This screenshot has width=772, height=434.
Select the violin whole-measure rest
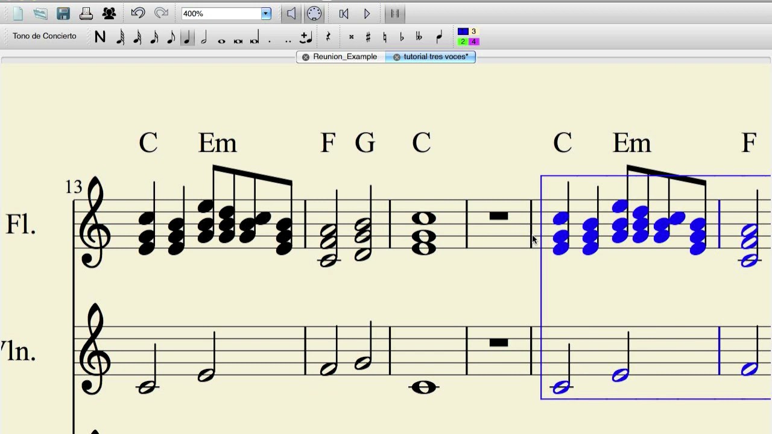[x=499, y=342]
